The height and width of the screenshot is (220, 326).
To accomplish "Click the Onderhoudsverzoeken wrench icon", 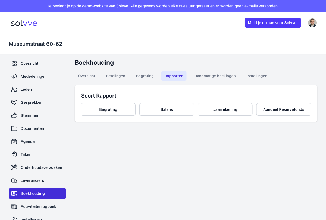I will (x=14, y=167).
